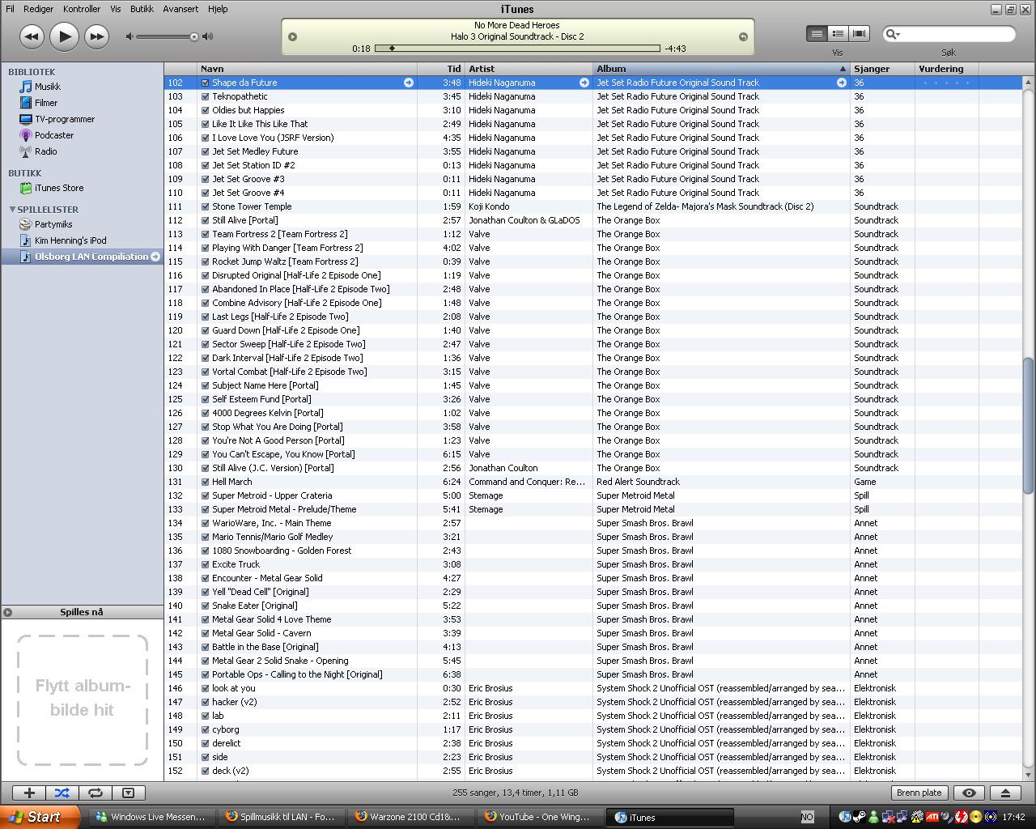Uncheck the Hell March checkbox
1036x829 pixels.
pos(205,482)
